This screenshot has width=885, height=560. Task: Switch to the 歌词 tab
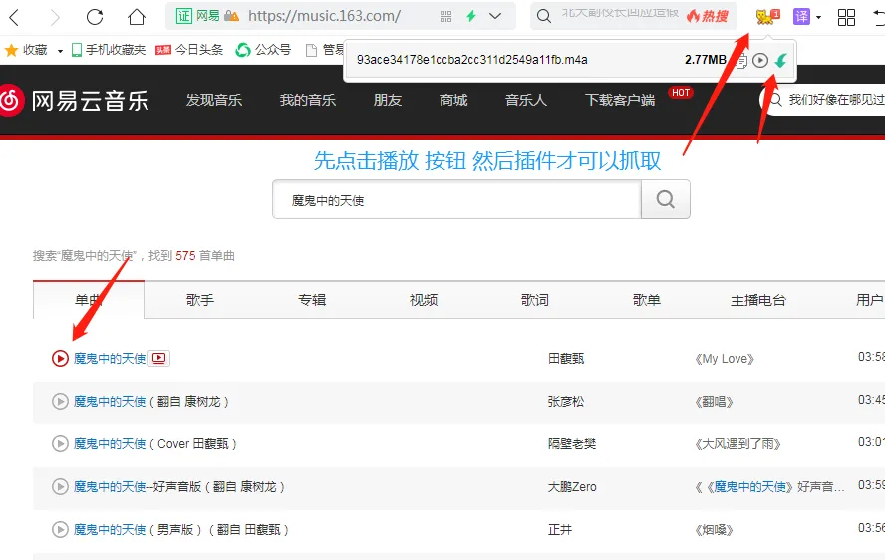(534, 300)
